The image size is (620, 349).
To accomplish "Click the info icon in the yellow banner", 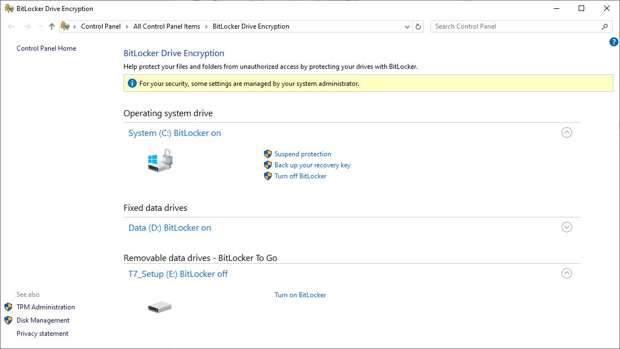I will (x=132, y=83).
